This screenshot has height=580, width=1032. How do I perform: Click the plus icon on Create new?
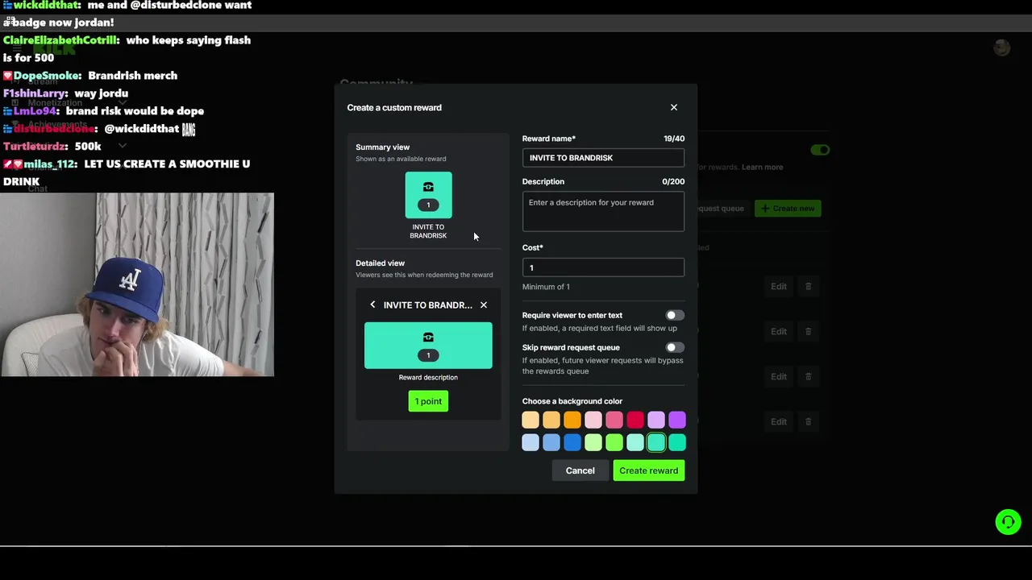pyautogui.click(x=765, y=209)
